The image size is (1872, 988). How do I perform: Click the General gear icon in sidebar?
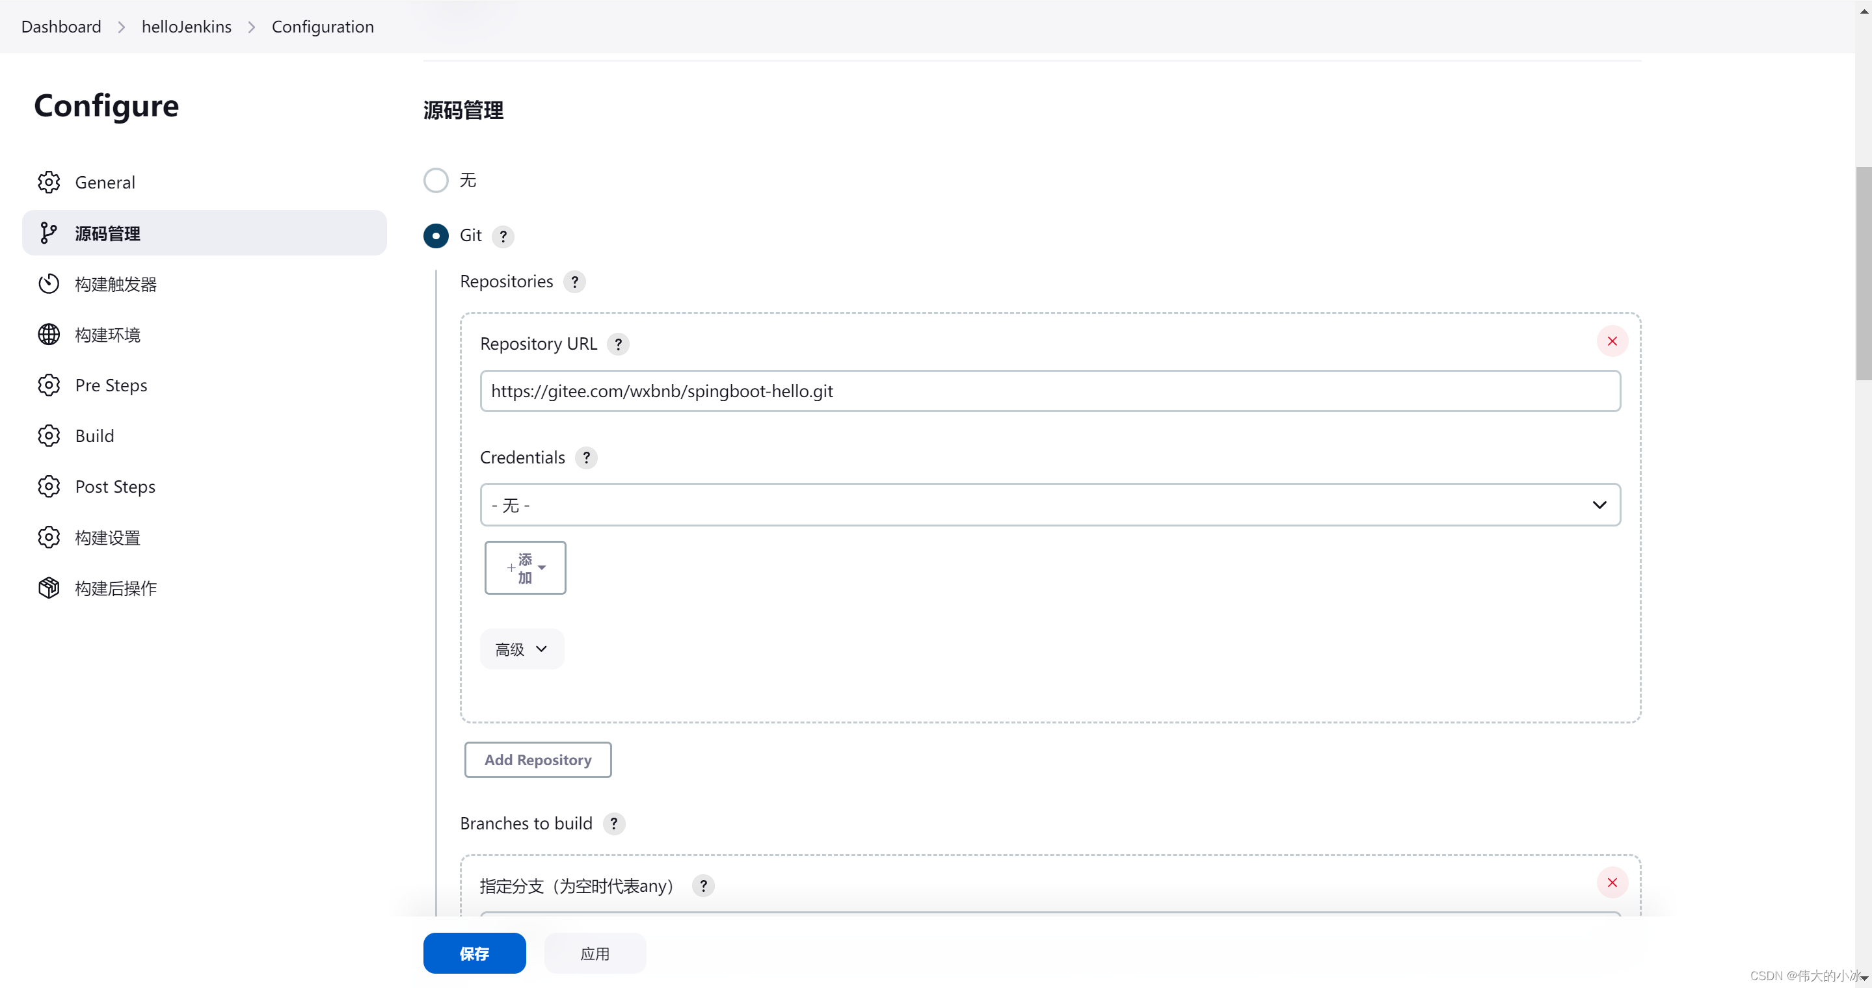tap(49, 182)
